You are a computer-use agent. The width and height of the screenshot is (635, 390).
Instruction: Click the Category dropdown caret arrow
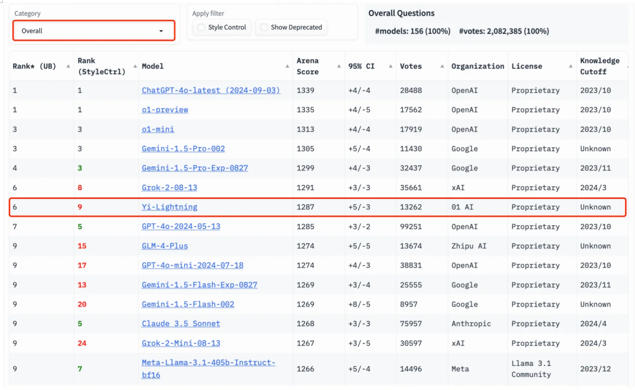(x=161, y=31)
